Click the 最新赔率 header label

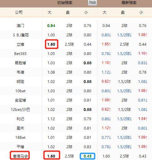(129, 3)
